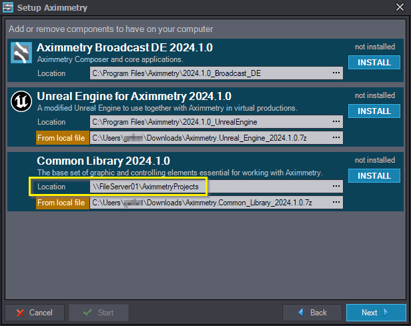Viewport: 411px width, 326px height.
Task: Click the Setup Aximmetry title bar icon
Action: pos(8,7)
